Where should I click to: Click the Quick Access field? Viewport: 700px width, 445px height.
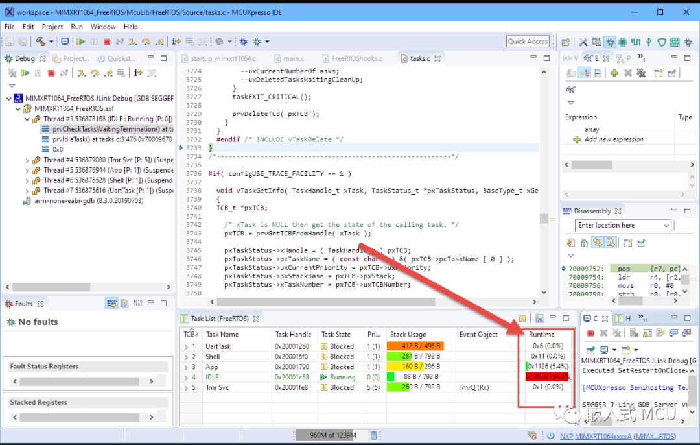click(x=528, y=42)
